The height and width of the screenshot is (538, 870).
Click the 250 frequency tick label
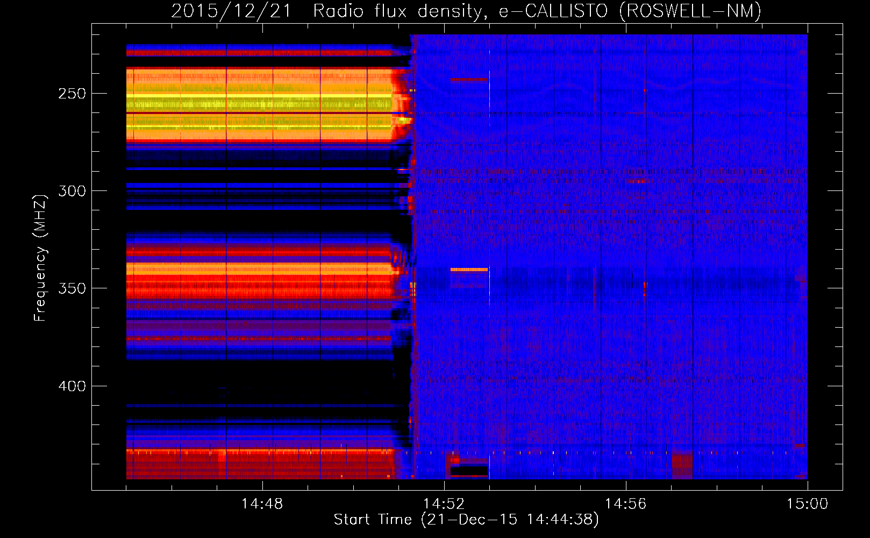(72, 94)
